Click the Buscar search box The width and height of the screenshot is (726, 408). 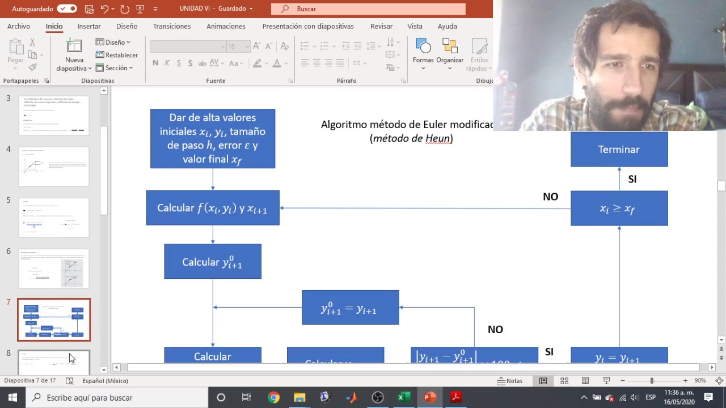[x=368, y=8]
